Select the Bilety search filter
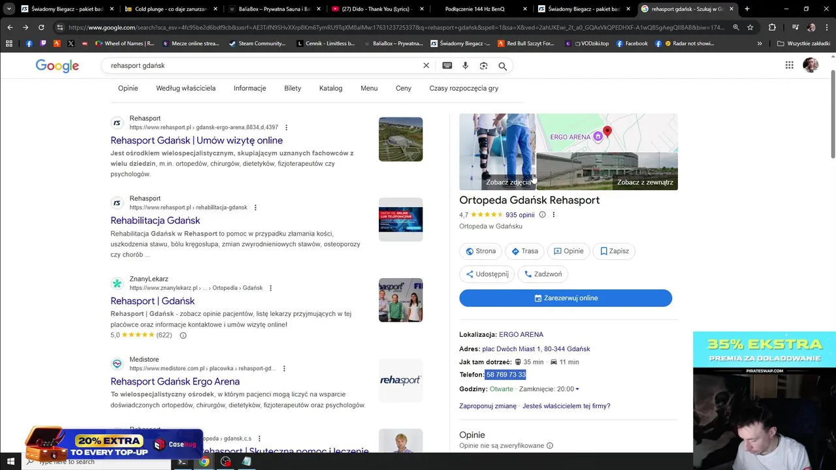836x470 pixels. pos(293,88)
